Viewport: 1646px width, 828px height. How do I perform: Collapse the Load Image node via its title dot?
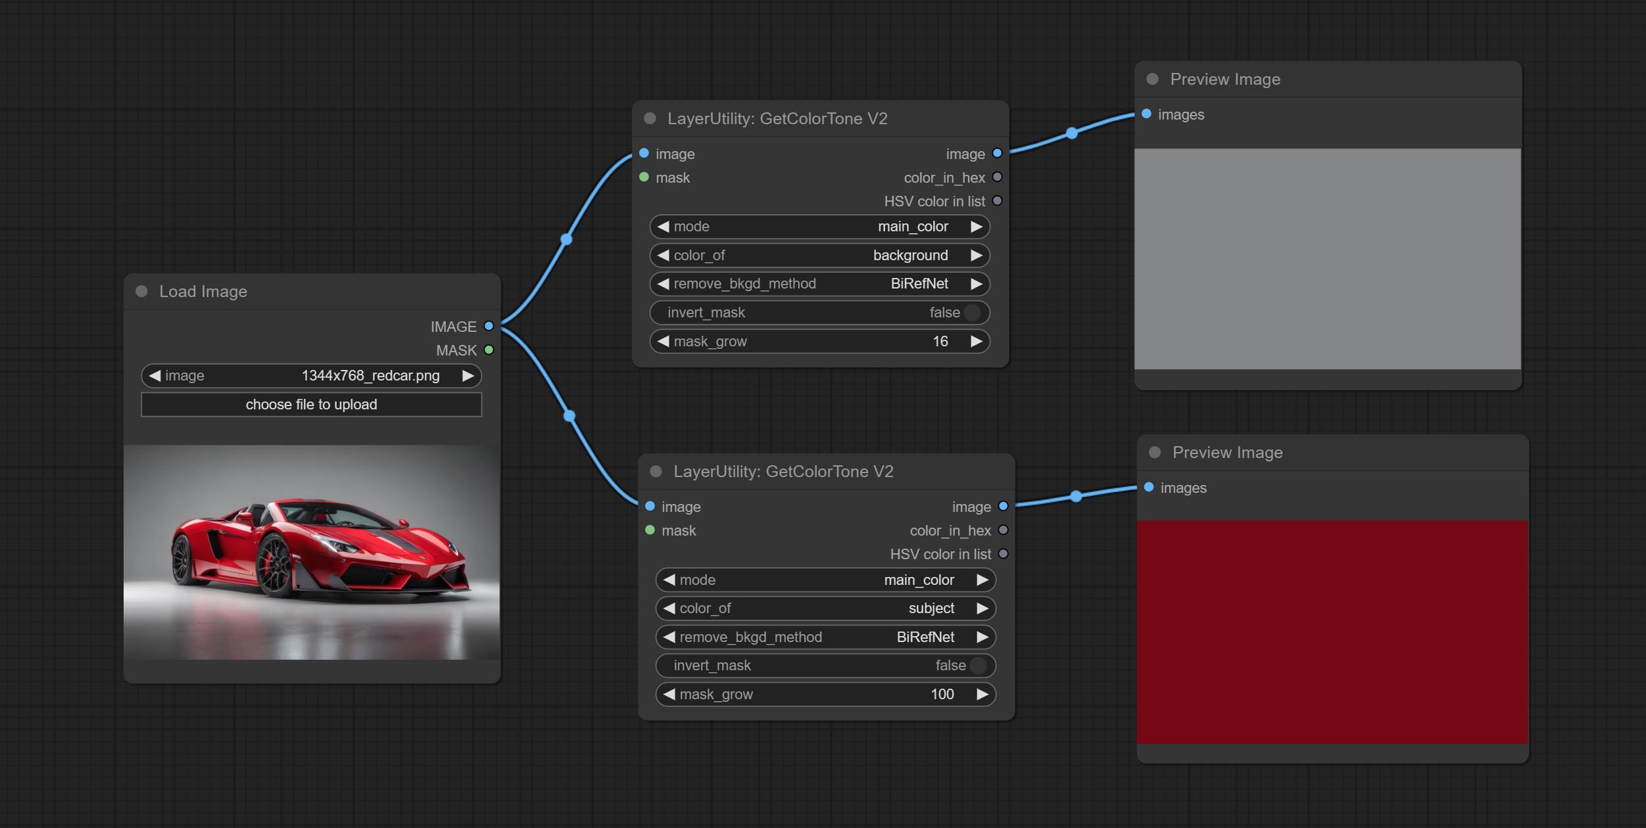[x=141, y=291]
